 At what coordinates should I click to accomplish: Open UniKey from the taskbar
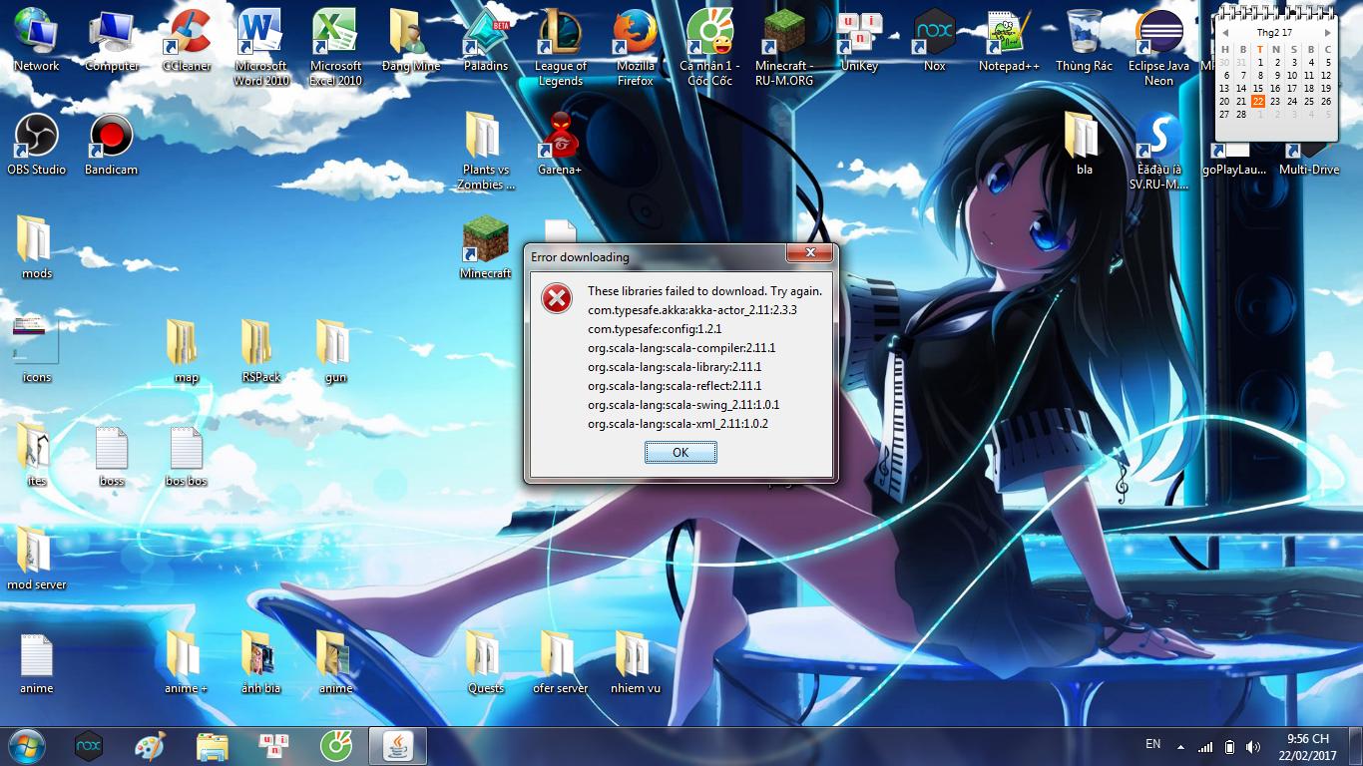[x=274, y=745]
